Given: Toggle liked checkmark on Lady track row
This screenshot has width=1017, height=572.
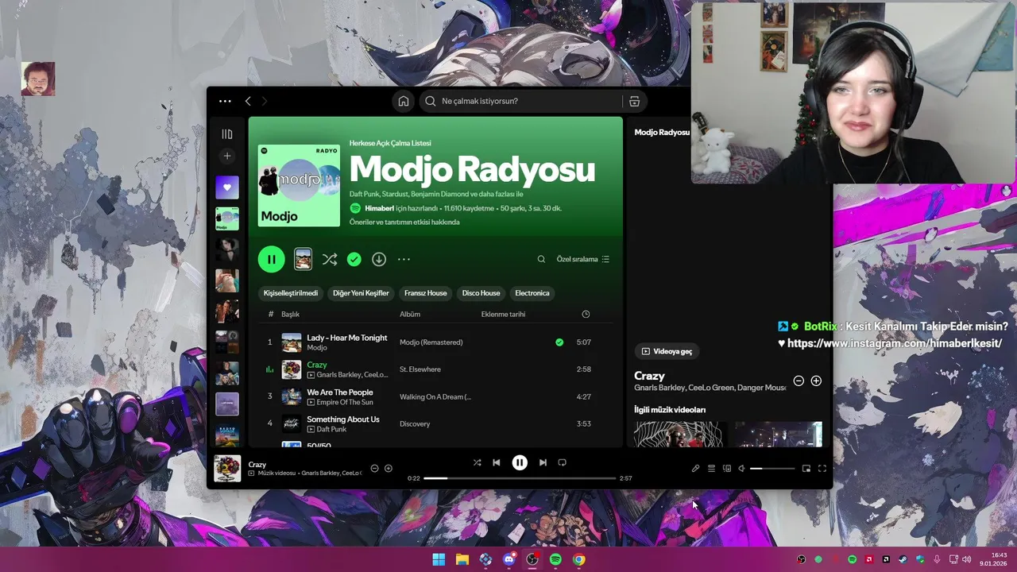Looking at the screenshot, I should (x=559, y=342).
